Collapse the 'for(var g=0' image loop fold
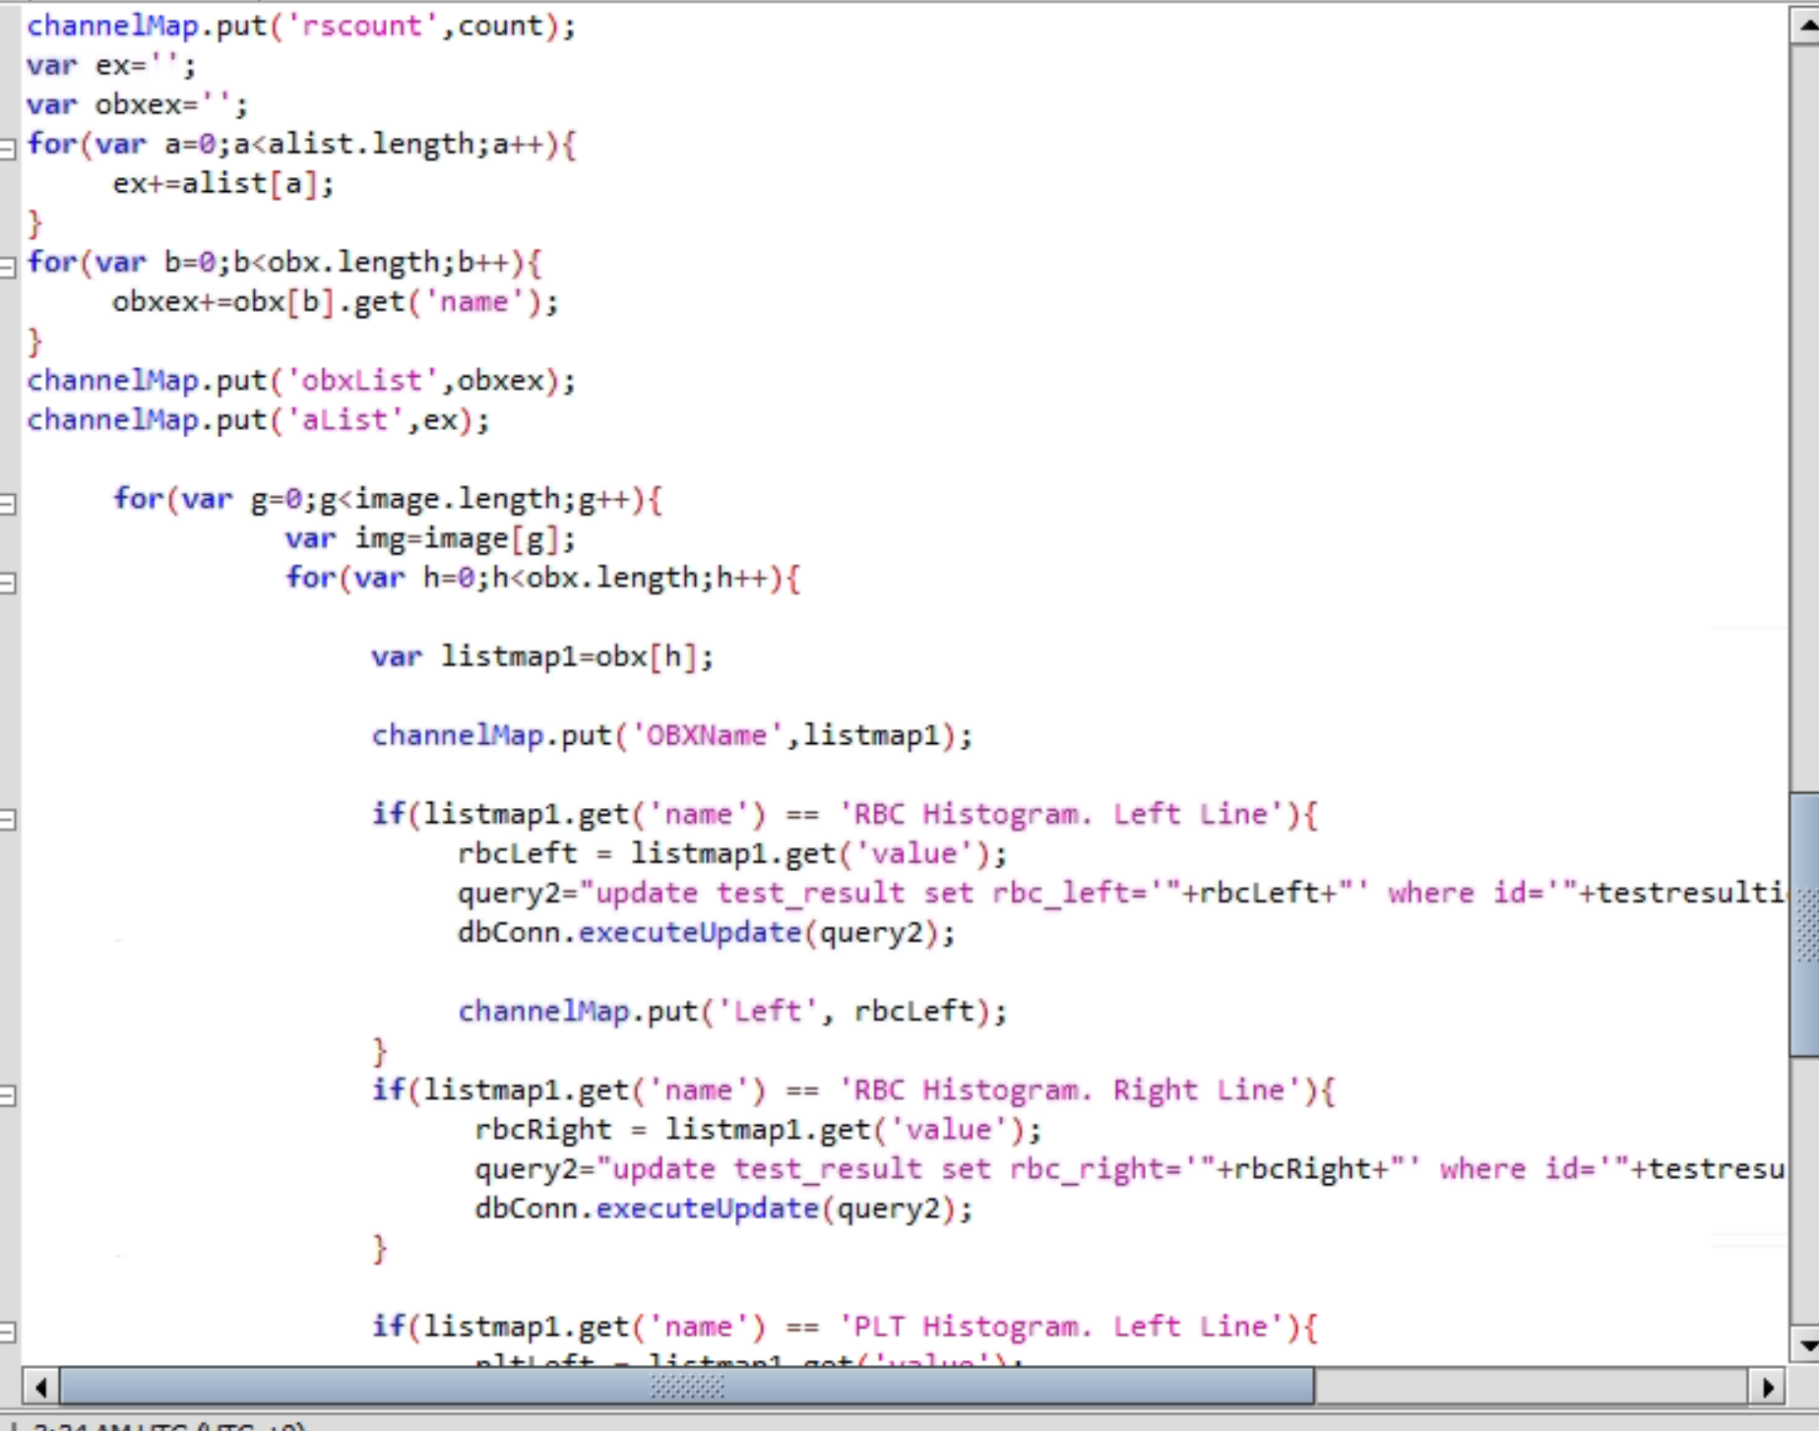Screen dimensions: 1819x1431 (8, 504)
